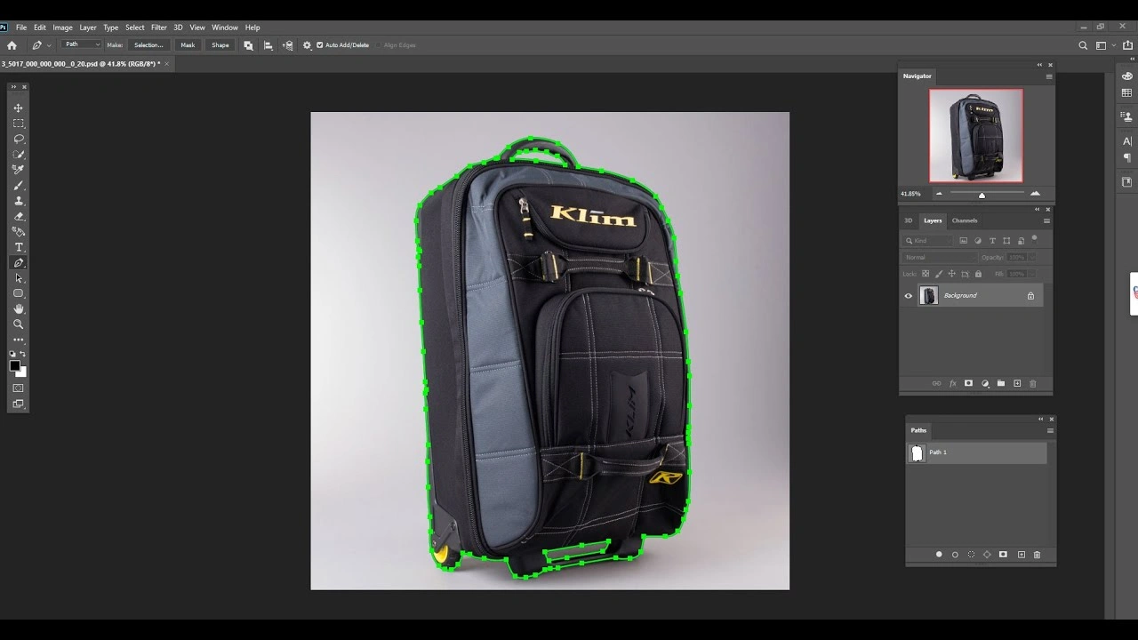Hide the Background layer
The width and height of the screenshot is (1138, 640).
908,295
